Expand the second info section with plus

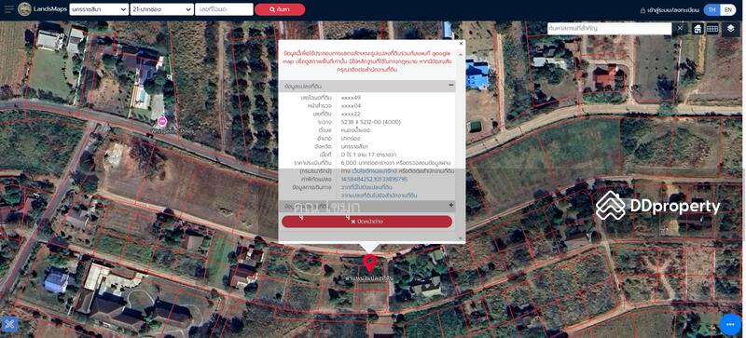(451, 206)
